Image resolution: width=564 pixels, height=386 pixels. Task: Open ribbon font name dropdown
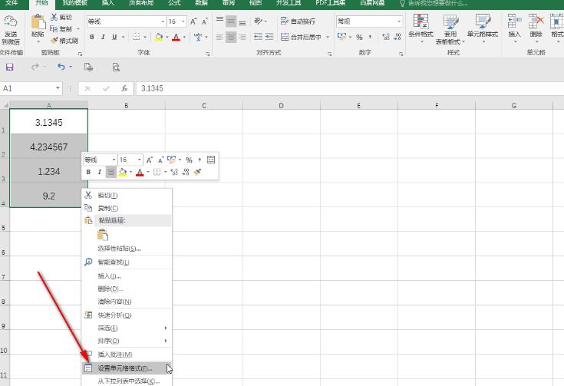click(163, 21)
